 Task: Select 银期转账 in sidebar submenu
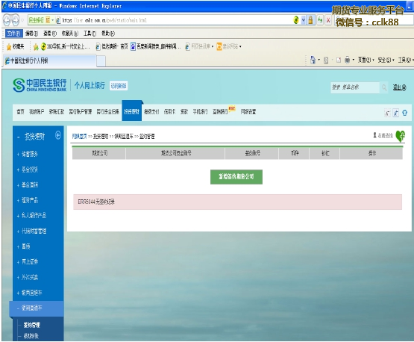[31, 336]
